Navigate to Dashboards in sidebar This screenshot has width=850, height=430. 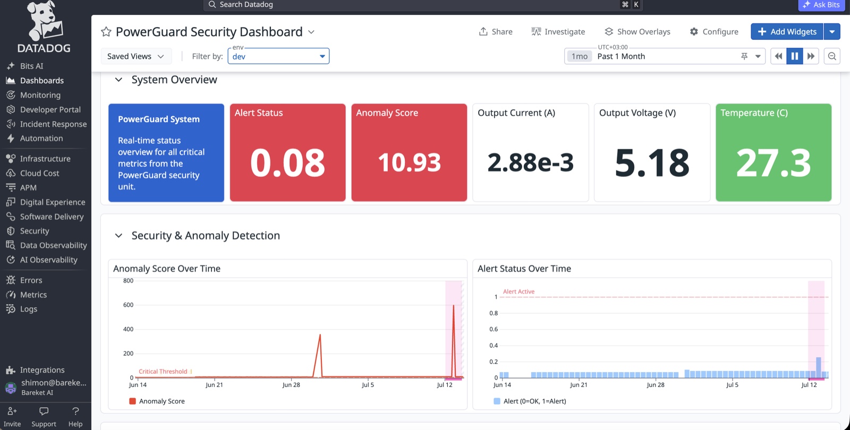coord(41,81)
